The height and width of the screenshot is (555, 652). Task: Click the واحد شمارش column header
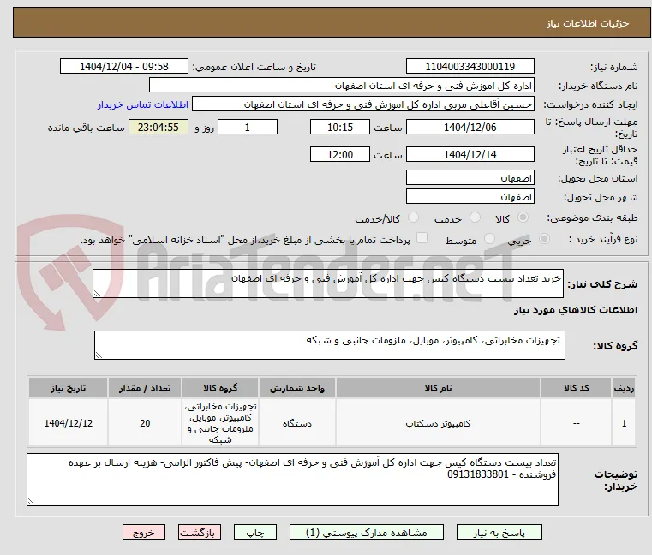[297, 388]
